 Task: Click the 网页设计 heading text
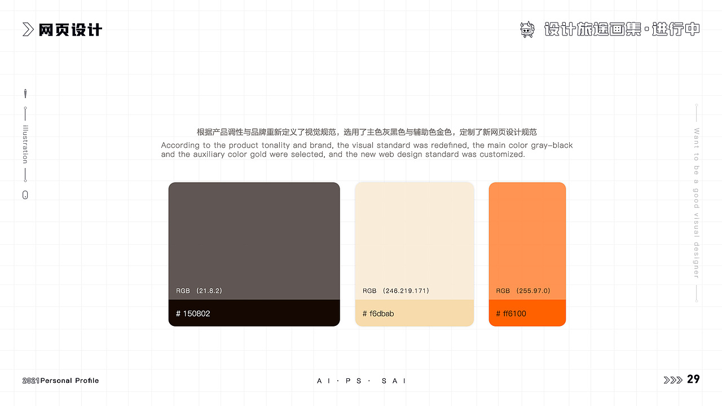pos(71,30)
